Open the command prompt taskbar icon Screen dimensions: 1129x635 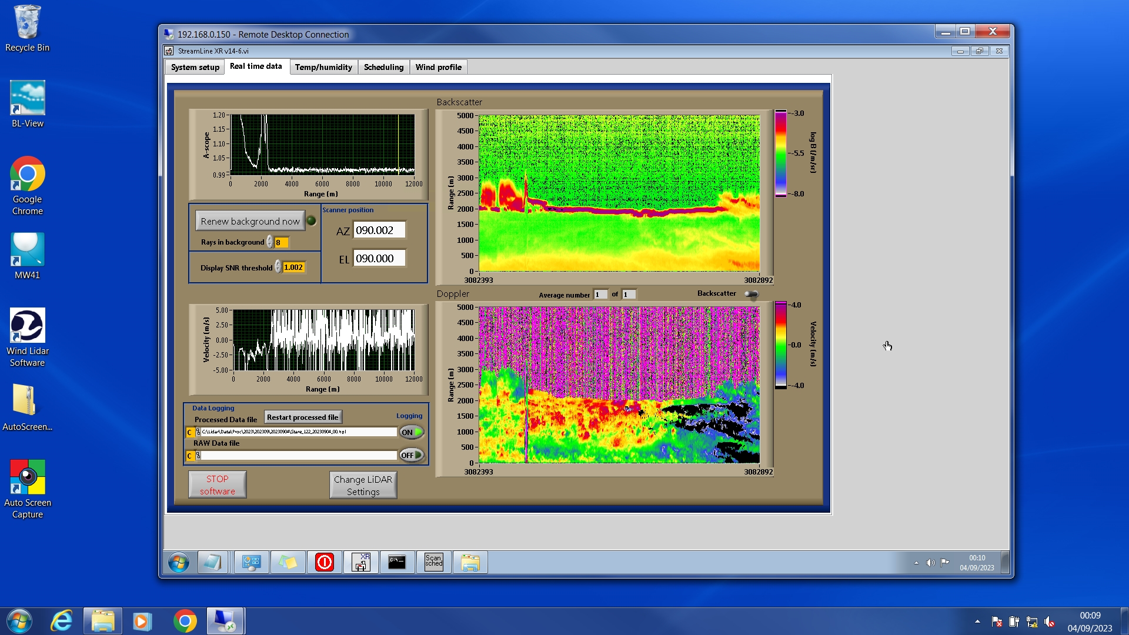click(x=397, y=562)
